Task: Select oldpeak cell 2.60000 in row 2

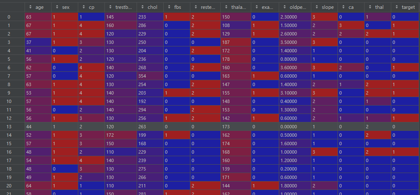Action: [x=295, y=34]
